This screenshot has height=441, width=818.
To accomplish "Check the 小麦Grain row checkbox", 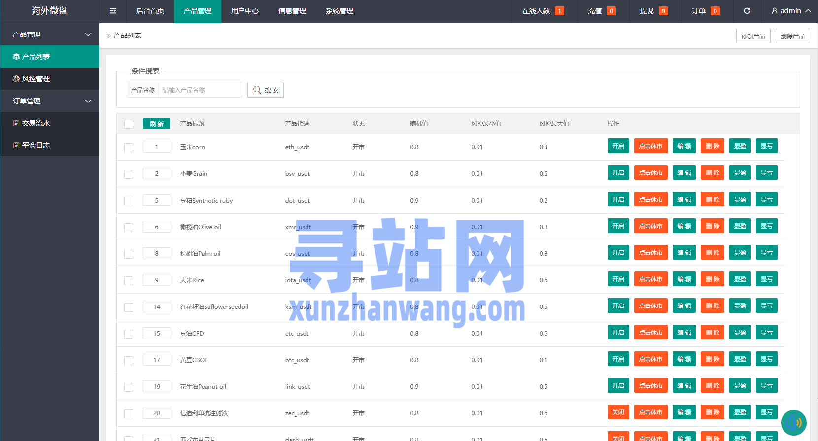I will tap(129, 174).
